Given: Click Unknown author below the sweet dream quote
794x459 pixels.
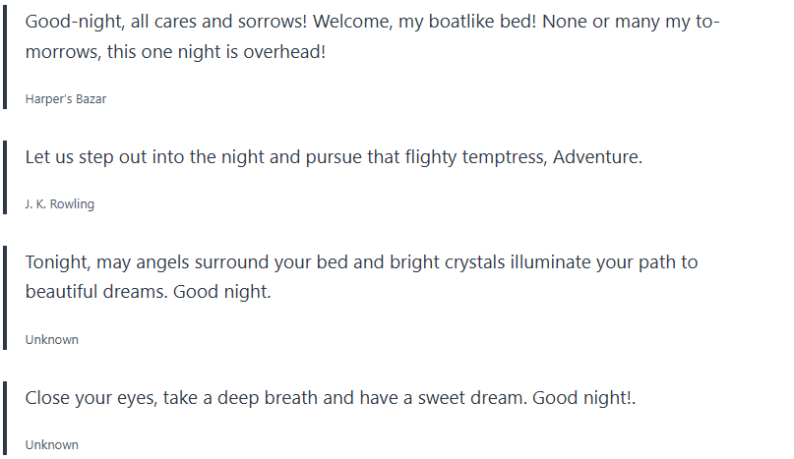Looking at the screenshot, I should 51,445.
